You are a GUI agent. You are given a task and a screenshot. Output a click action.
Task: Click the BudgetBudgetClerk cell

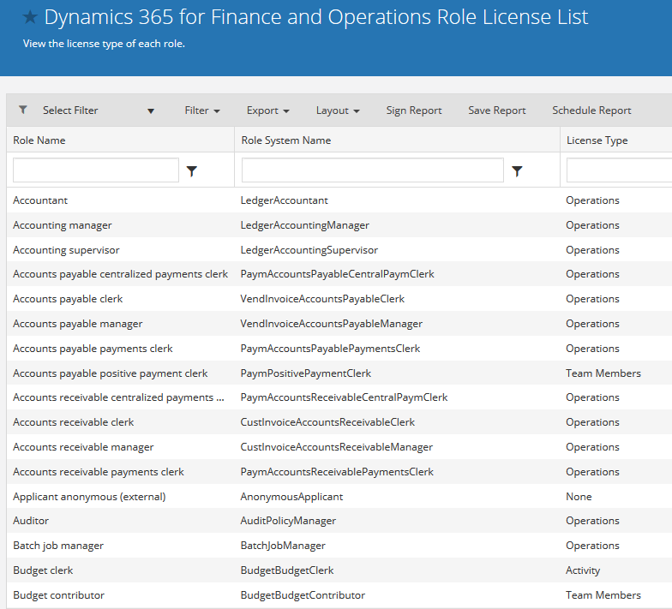click(286, 570)
